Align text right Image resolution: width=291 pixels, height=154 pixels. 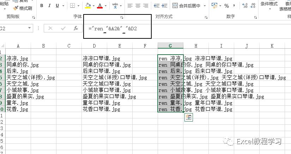pyautogui.click(x=146, y=6)
